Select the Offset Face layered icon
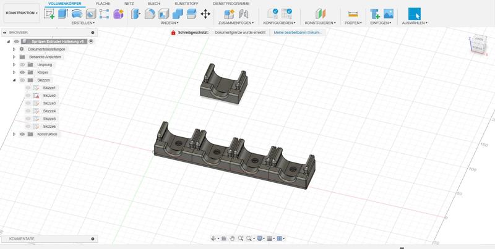The width and height of the screenshot is (495, 249). (x=192, y=14)
